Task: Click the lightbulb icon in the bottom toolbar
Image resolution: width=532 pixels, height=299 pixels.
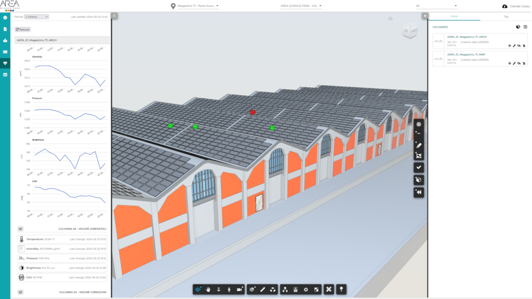Action: coord(341,290)
